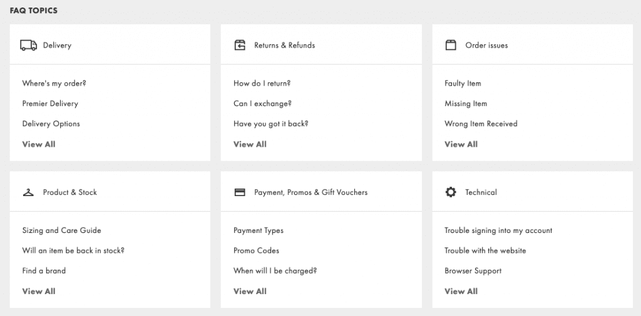Open the "How do I return?" question
This screenshot has width=641, height=316.
tap(262, 83)
